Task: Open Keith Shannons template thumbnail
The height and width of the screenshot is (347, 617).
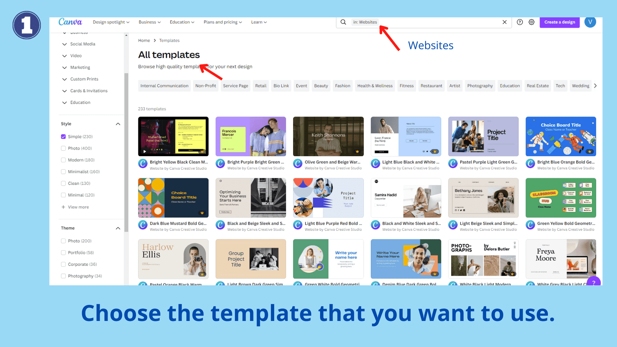Action: [328, 136]
